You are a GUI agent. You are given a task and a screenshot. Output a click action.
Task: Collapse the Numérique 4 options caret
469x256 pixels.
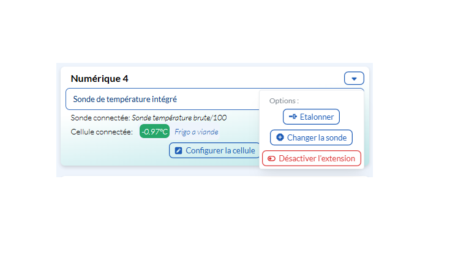tap(354, 78)
